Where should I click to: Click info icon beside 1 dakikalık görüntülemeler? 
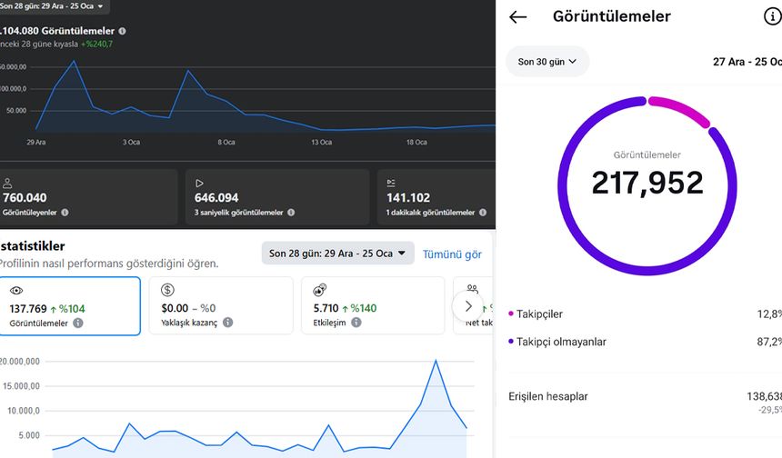click(483, 213)
